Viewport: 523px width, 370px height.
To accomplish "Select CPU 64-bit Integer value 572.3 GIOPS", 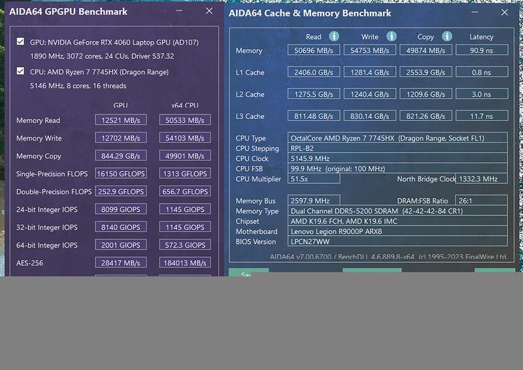I will [x=185, y=244].
